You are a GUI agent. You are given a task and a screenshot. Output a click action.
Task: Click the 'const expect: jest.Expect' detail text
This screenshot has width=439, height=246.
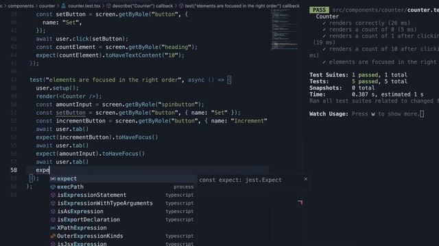click(x=240, y=180)
